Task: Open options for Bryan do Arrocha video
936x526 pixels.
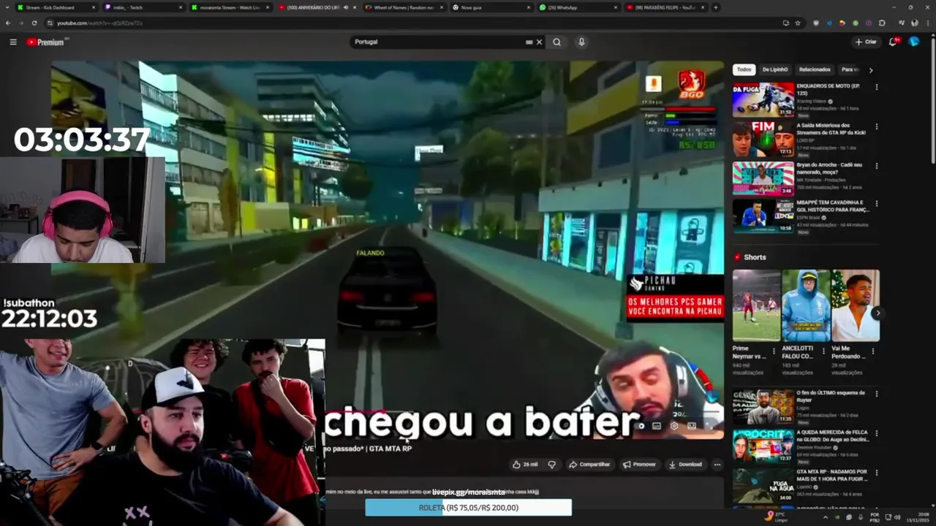Action: tap(876, 166)
